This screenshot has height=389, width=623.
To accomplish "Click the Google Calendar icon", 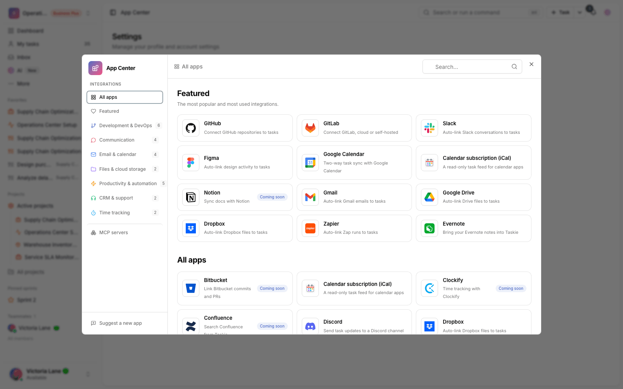I will [310, 163].
